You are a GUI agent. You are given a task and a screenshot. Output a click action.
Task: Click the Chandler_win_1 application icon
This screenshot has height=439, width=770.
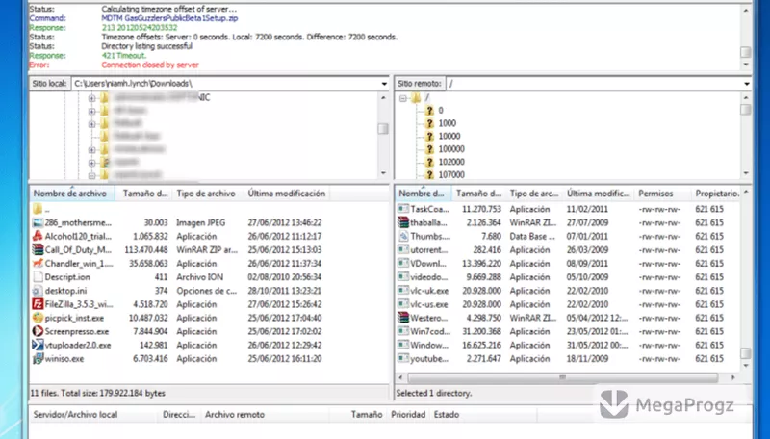38,264
